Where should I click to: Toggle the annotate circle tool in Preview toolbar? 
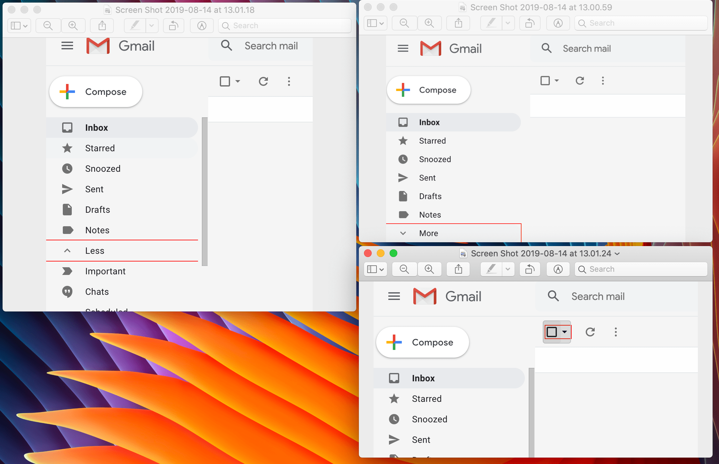pyautogui.click(x=202, y=26)
